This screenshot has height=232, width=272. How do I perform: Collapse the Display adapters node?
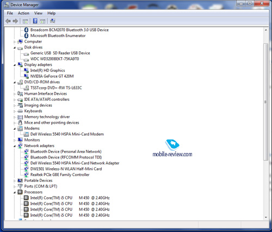pos(15,65)
